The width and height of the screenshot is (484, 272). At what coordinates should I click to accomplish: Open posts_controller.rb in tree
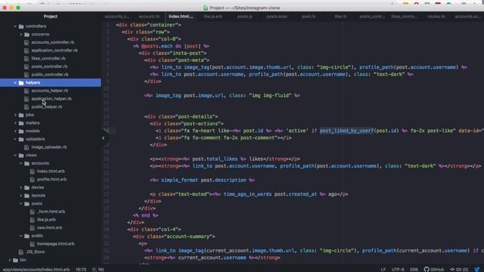[x=49, y=66]
